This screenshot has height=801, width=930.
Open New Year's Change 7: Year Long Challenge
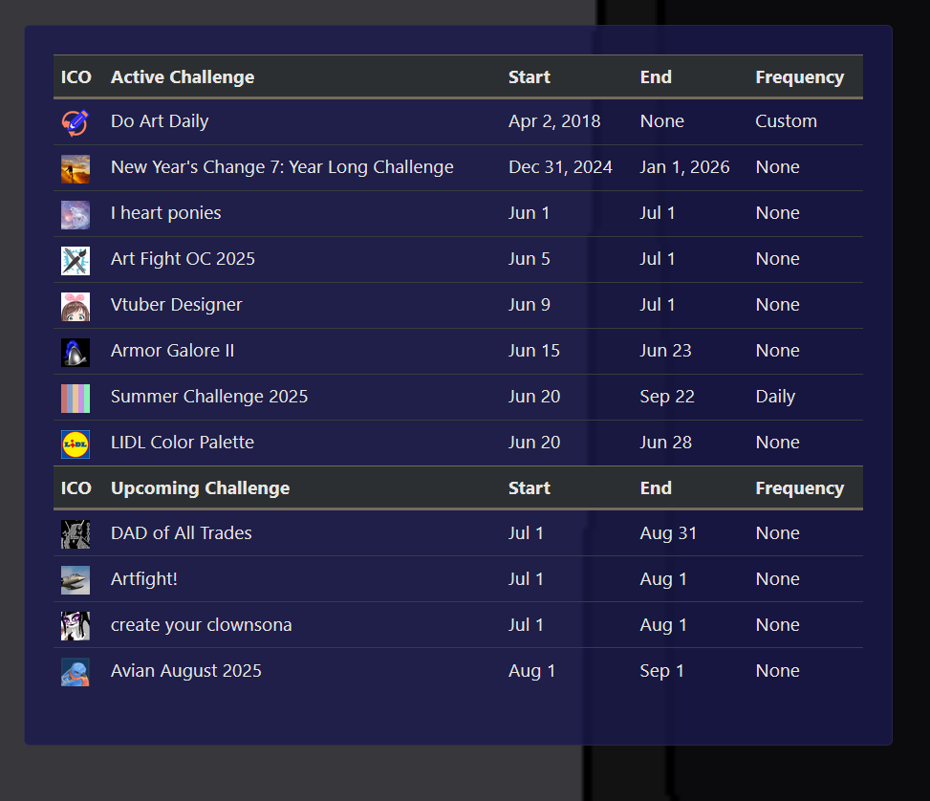[x=282, y=167]
